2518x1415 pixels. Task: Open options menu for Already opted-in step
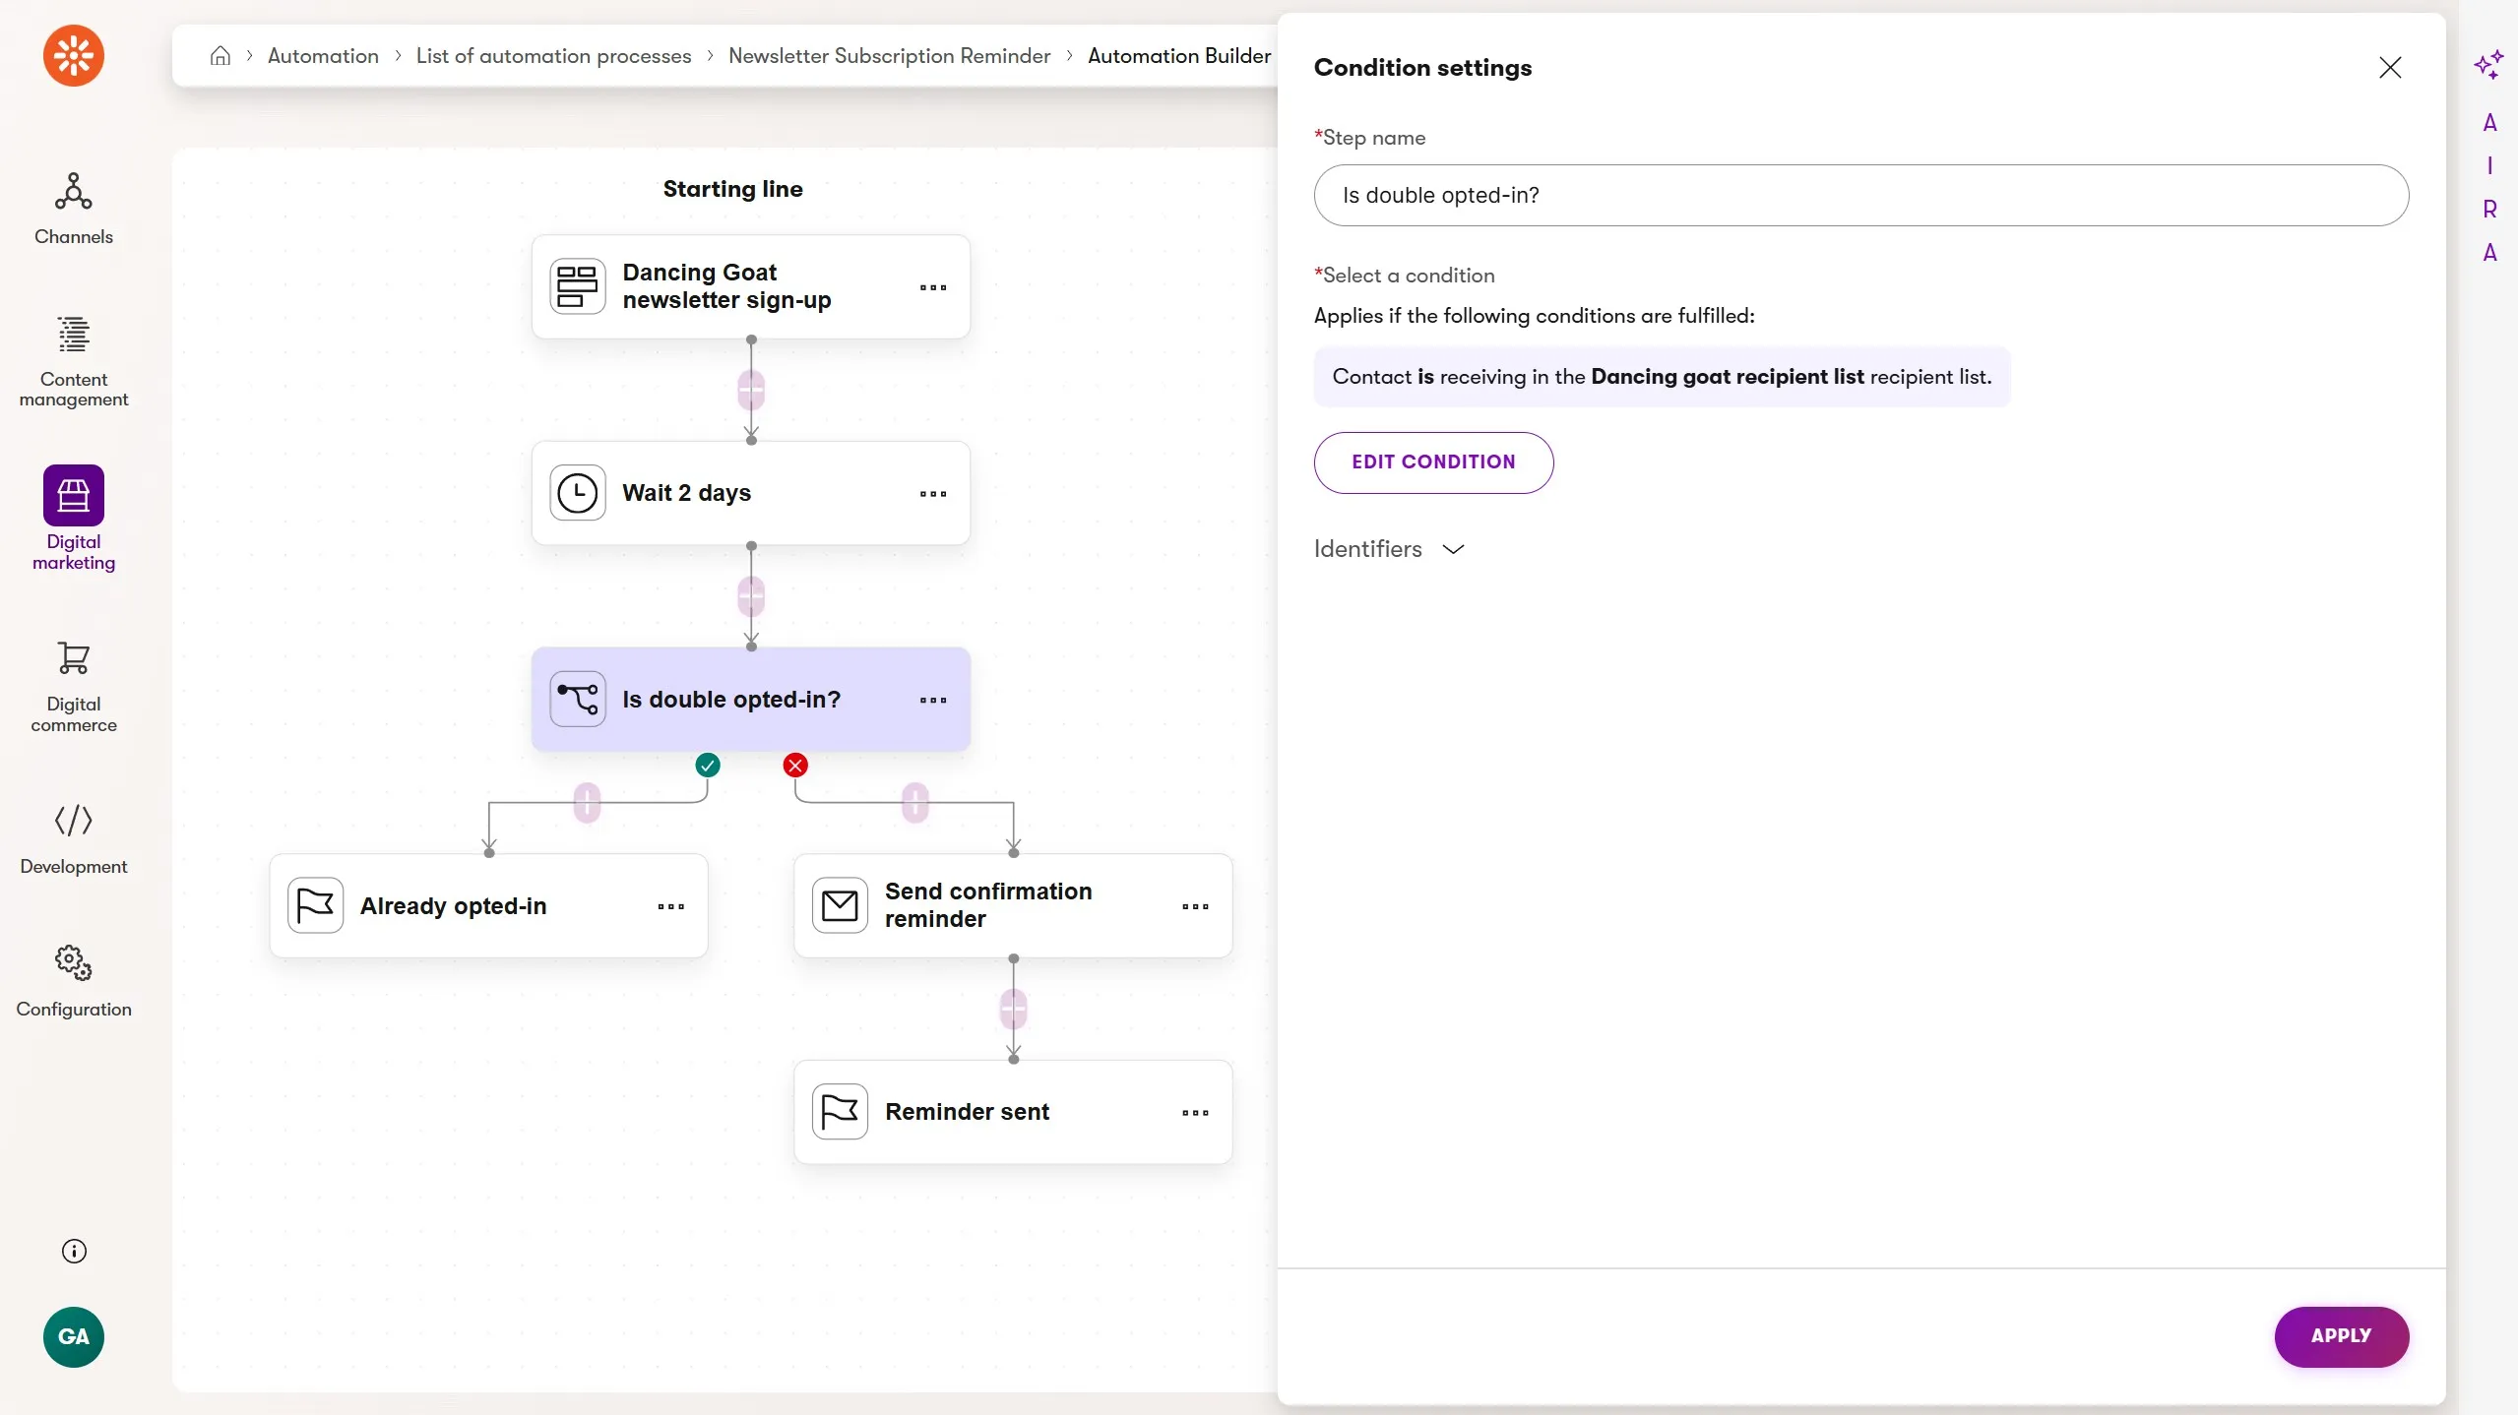[670, 906]
